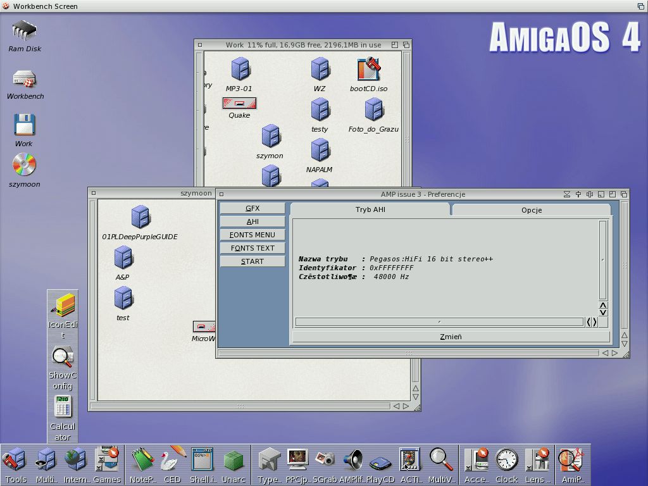Click right scroll arrow of Preferencje window
The width and height of the screenshot is (648, 486).
614,353
